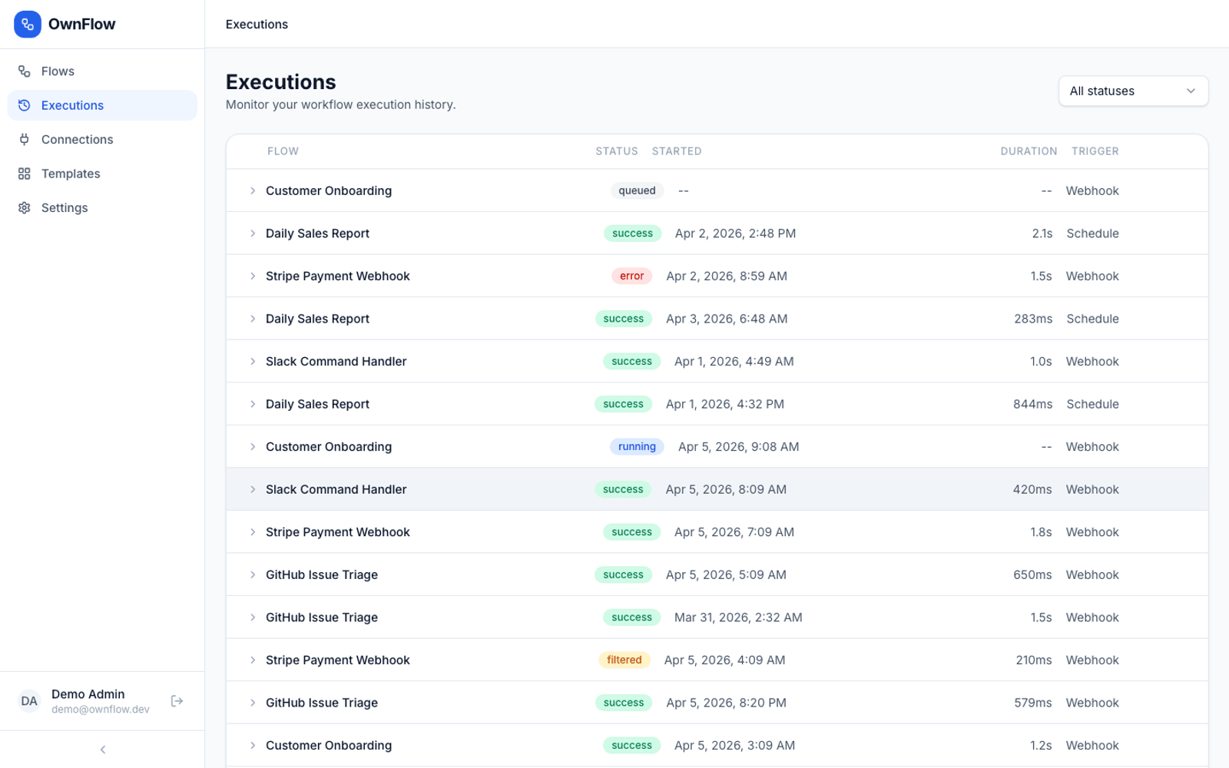Viewport: 1229px width, 768px height.
Task: Open the Templates page
Action: 102,174
